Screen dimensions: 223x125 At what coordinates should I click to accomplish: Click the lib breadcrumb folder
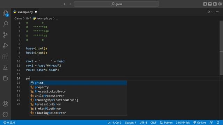coord(27,18)
